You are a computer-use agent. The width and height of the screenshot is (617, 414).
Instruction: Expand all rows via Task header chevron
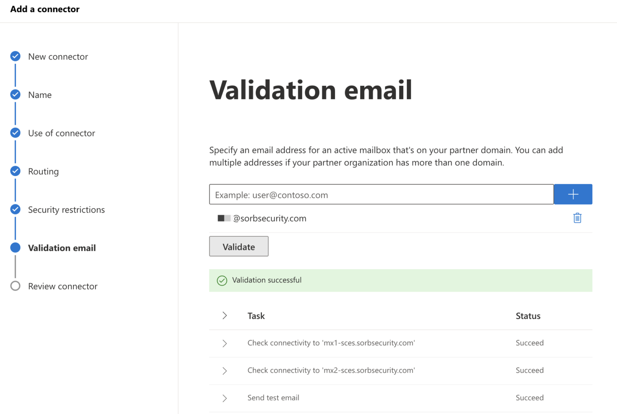[225, 316]
